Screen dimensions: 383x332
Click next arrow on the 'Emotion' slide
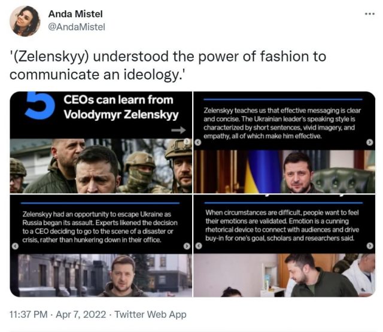click(x=369, y=246)
